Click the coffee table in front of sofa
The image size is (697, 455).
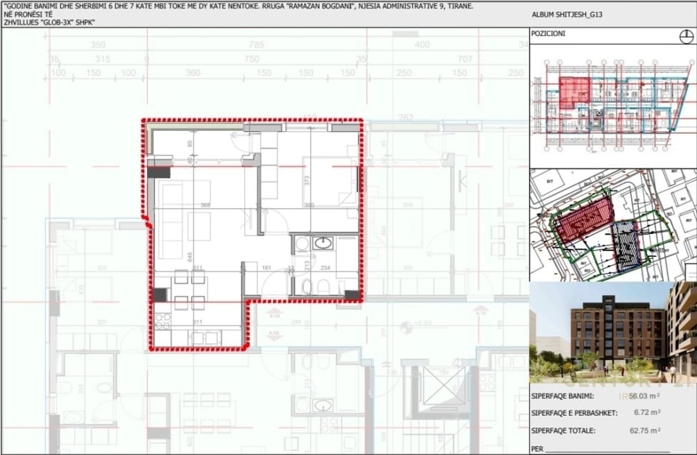point(199,226)
